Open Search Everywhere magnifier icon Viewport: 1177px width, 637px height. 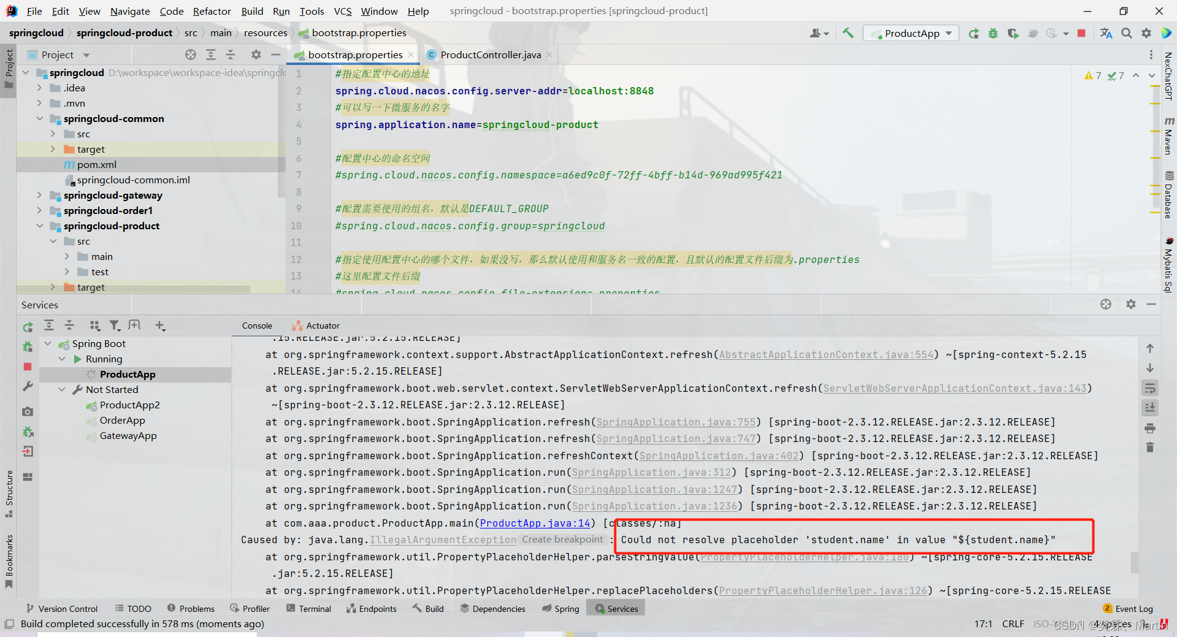(x=1126, y=33)
